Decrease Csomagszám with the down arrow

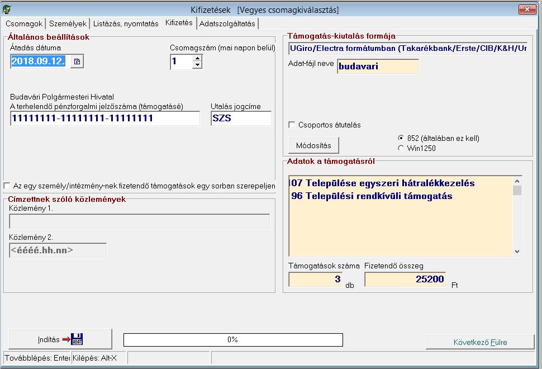click(197, 65)
